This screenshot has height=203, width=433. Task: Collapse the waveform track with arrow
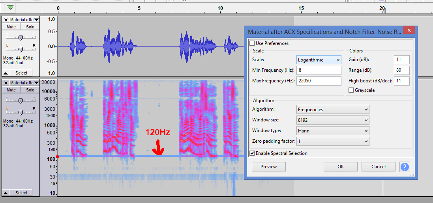click(x=6, y=73)
